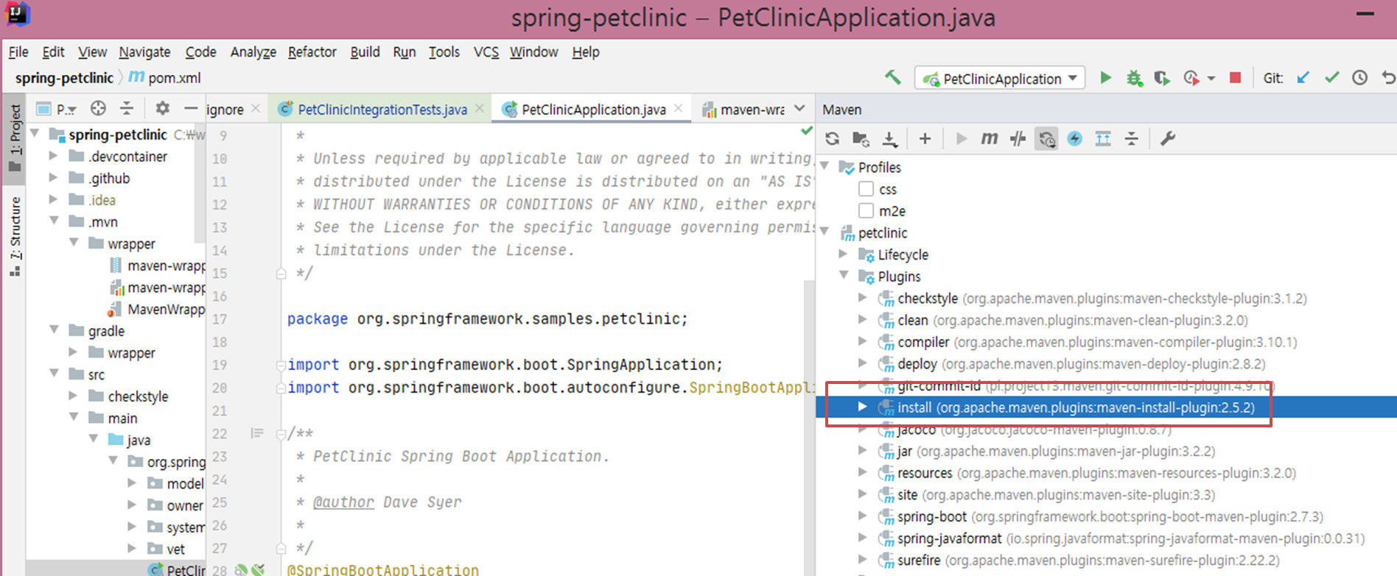The image size is (1397, 576).
Task: Open the Run with profiler dropdown arrow
Action: click(x=1211, y=78)
